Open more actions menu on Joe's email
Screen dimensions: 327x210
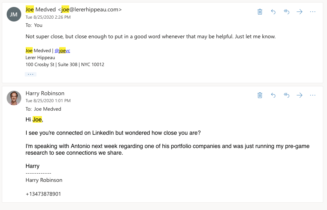point(313,12)
